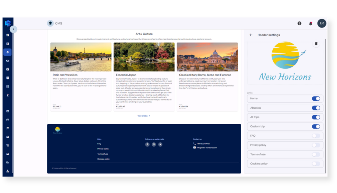The height and width of the screenshot is (193, 337).
Task: Expand the collapsed left sidebar
Action: (13, 29)
